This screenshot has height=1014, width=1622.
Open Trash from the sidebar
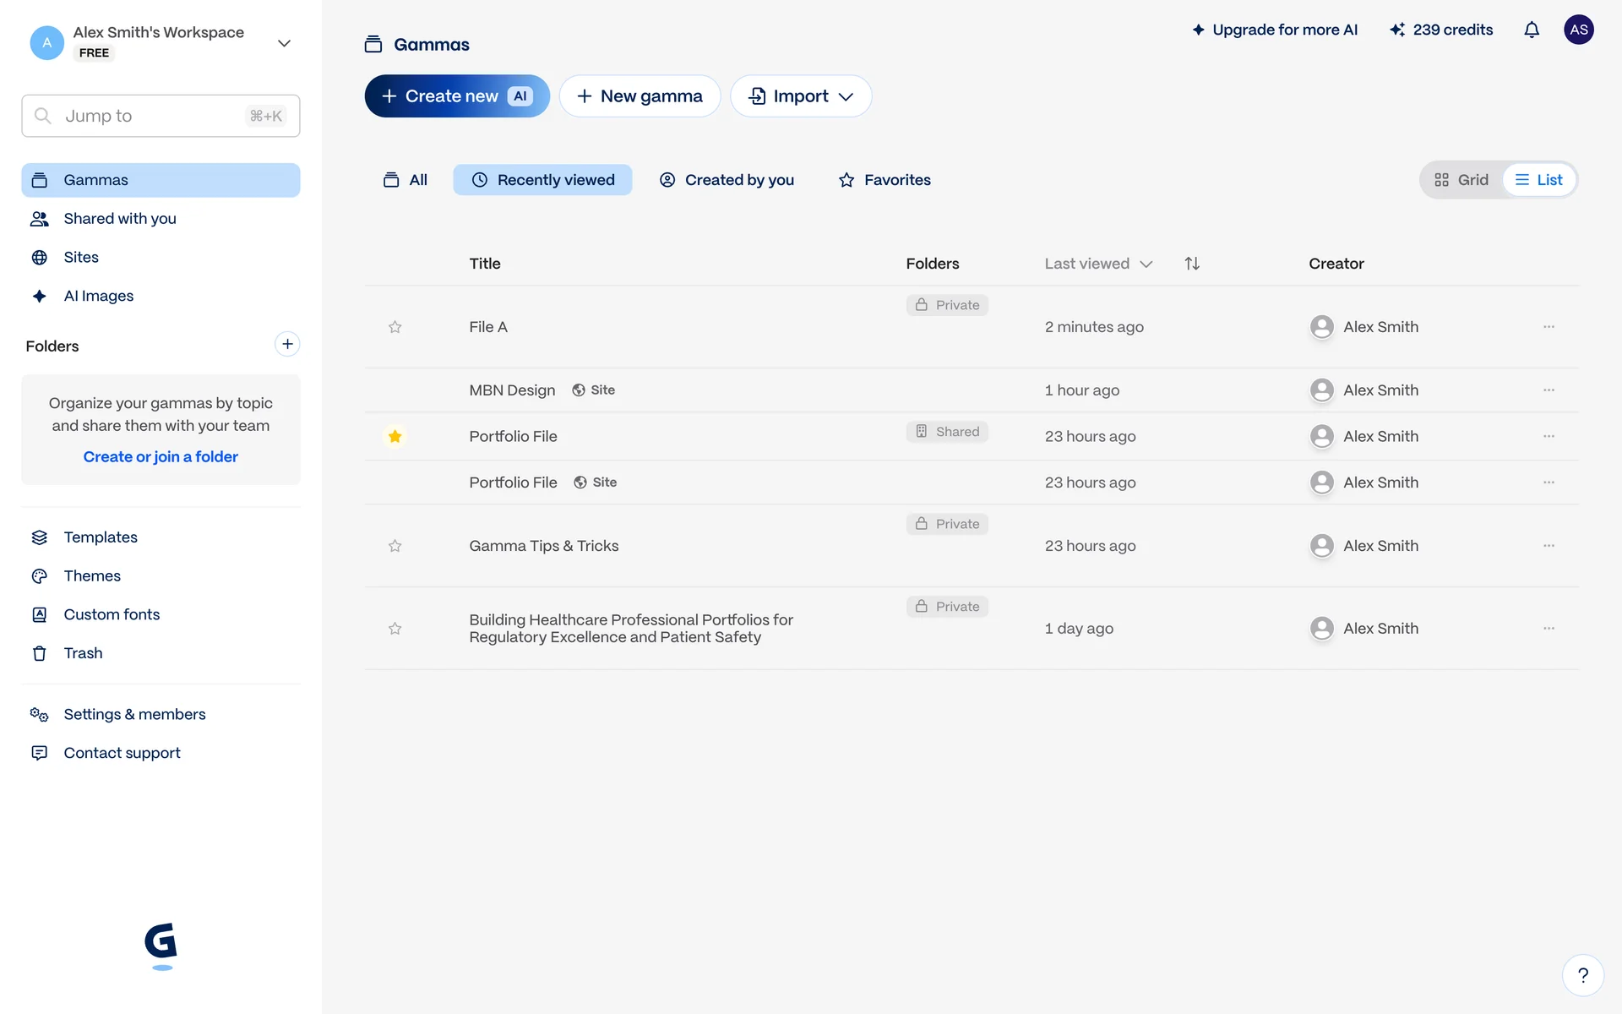[83, 653]
